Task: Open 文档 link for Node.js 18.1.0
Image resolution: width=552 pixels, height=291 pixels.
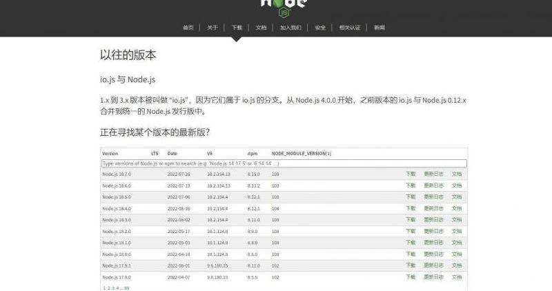Action: tap(457, 243)
